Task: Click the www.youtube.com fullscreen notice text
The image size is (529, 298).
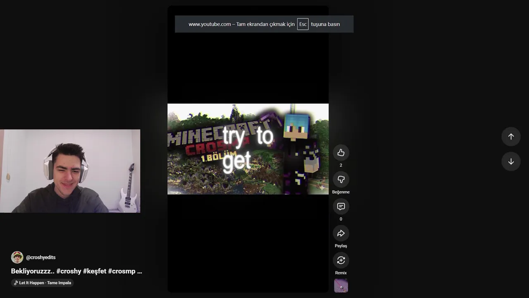Action: tap(210, 24)
